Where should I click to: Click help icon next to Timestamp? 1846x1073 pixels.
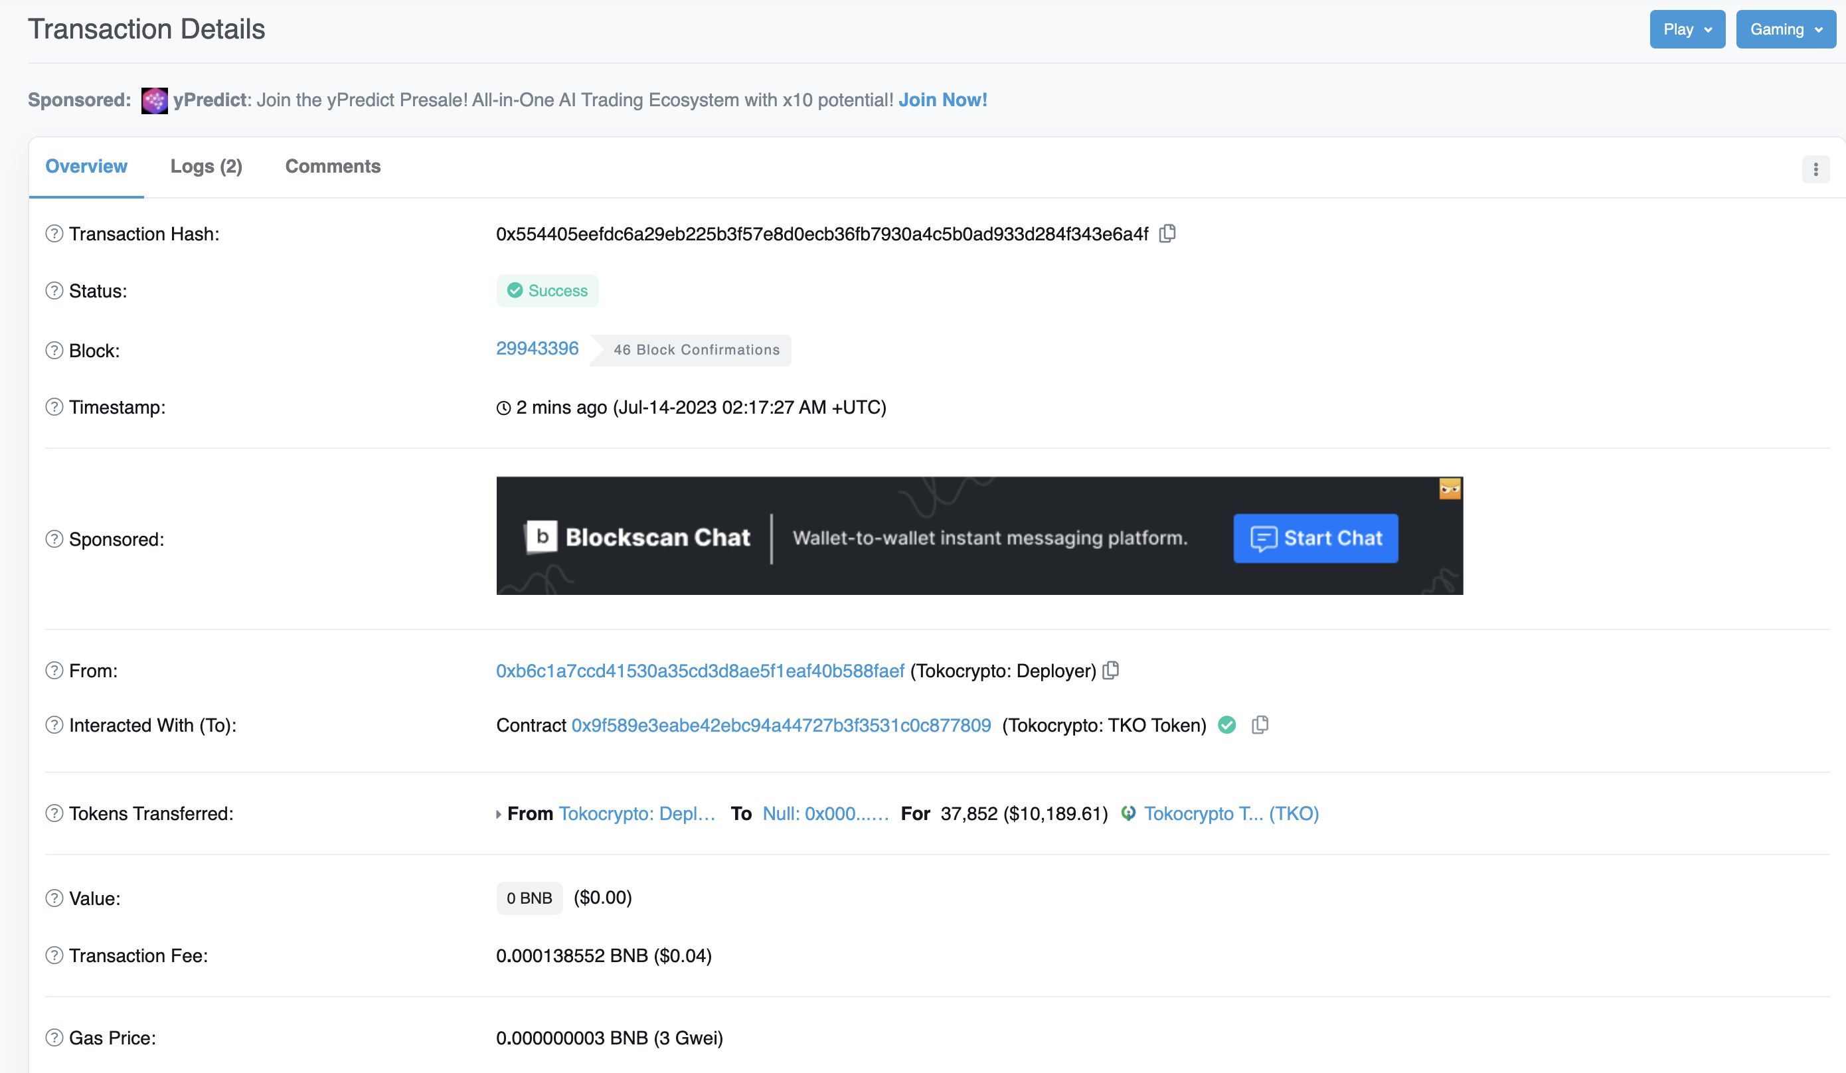pyautogui.click(x=54, y=406)
